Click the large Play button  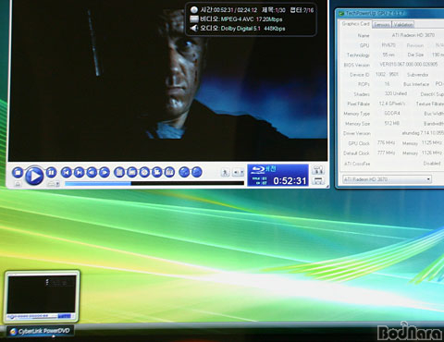click(x=34, y=176)
